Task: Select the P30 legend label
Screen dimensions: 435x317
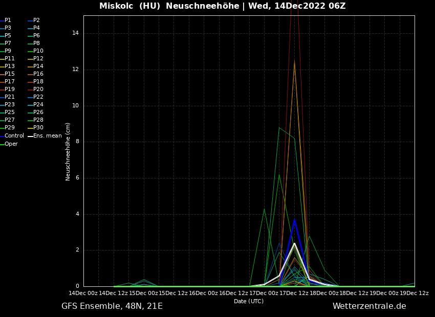Action: 38,128
